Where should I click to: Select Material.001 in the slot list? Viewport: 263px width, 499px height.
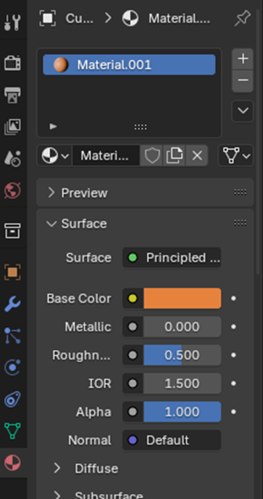pos(129,65)
